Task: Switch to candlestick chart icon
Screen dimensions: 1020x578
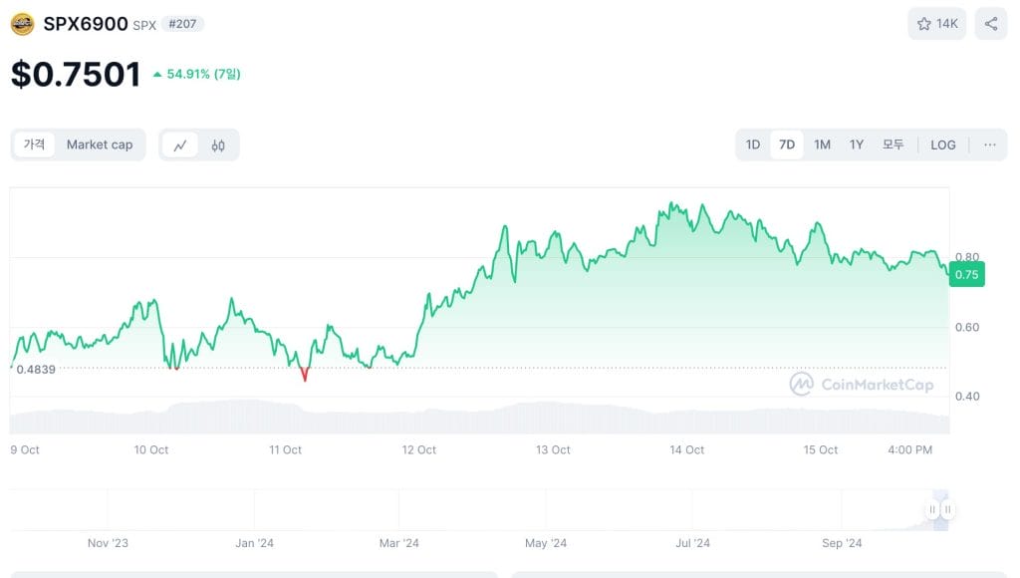Action: (x=218, y=145)
